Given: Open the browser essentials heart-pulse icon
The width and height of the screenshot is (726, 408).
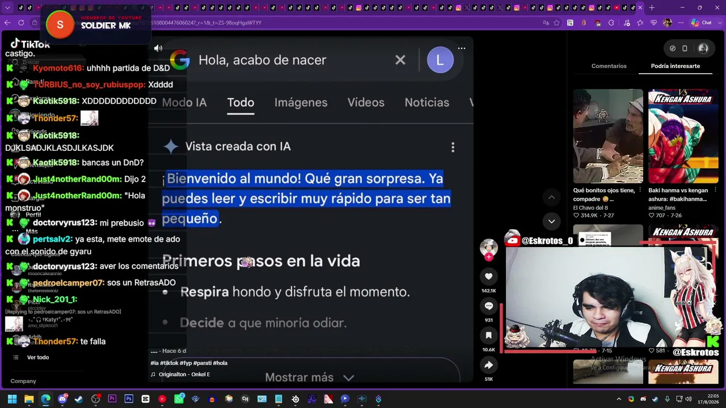Looking at the screenshot, I should (653, 23).
